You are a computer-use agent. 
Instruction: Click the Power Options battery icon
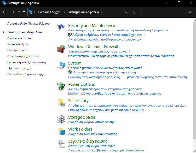61,86
